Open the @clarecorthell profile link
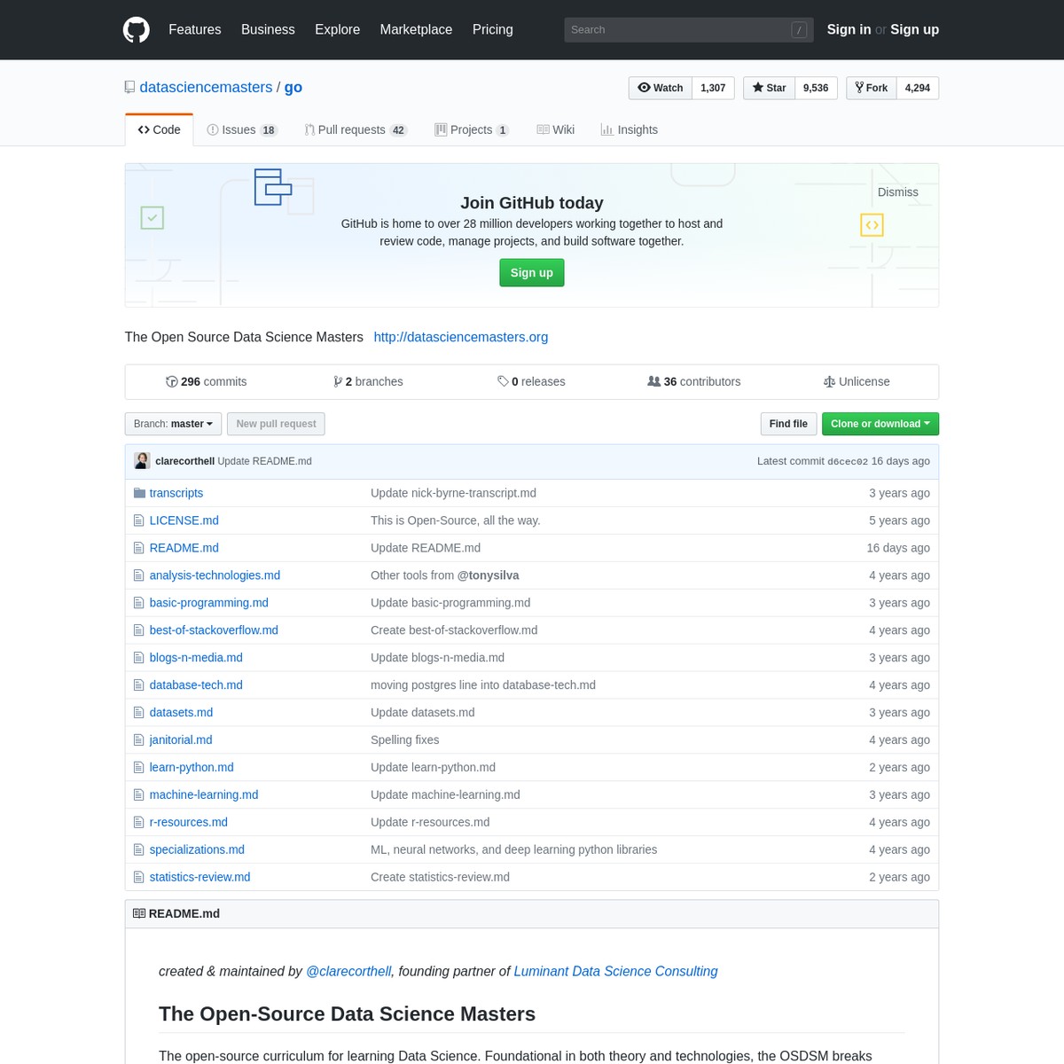This screenshot has width=1064, height=1064. (x=348, y=972)
